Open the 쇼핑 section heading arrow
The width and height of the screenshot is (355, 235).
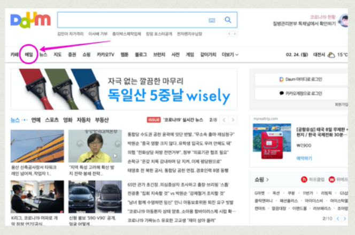(x=267, y=180)
